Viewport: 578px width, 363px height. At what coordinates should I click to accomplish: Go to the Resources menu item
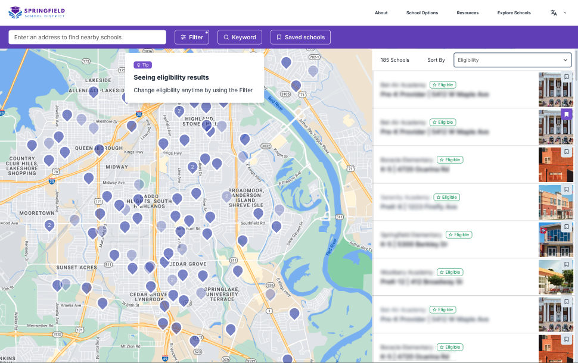467,12
